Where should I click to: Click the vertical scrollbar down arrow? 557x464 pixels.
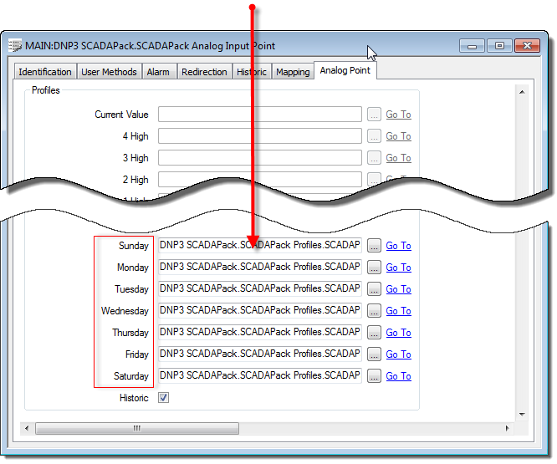point(522,414)
